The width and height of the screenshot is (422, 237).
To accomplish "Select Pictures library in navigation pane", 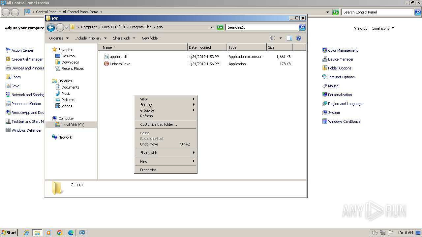I will point(68,100).
